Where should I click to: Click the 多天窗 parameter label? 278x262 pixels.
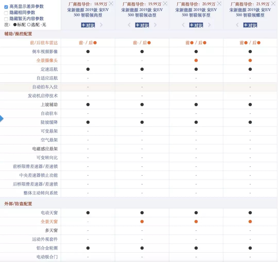[51, 230]
